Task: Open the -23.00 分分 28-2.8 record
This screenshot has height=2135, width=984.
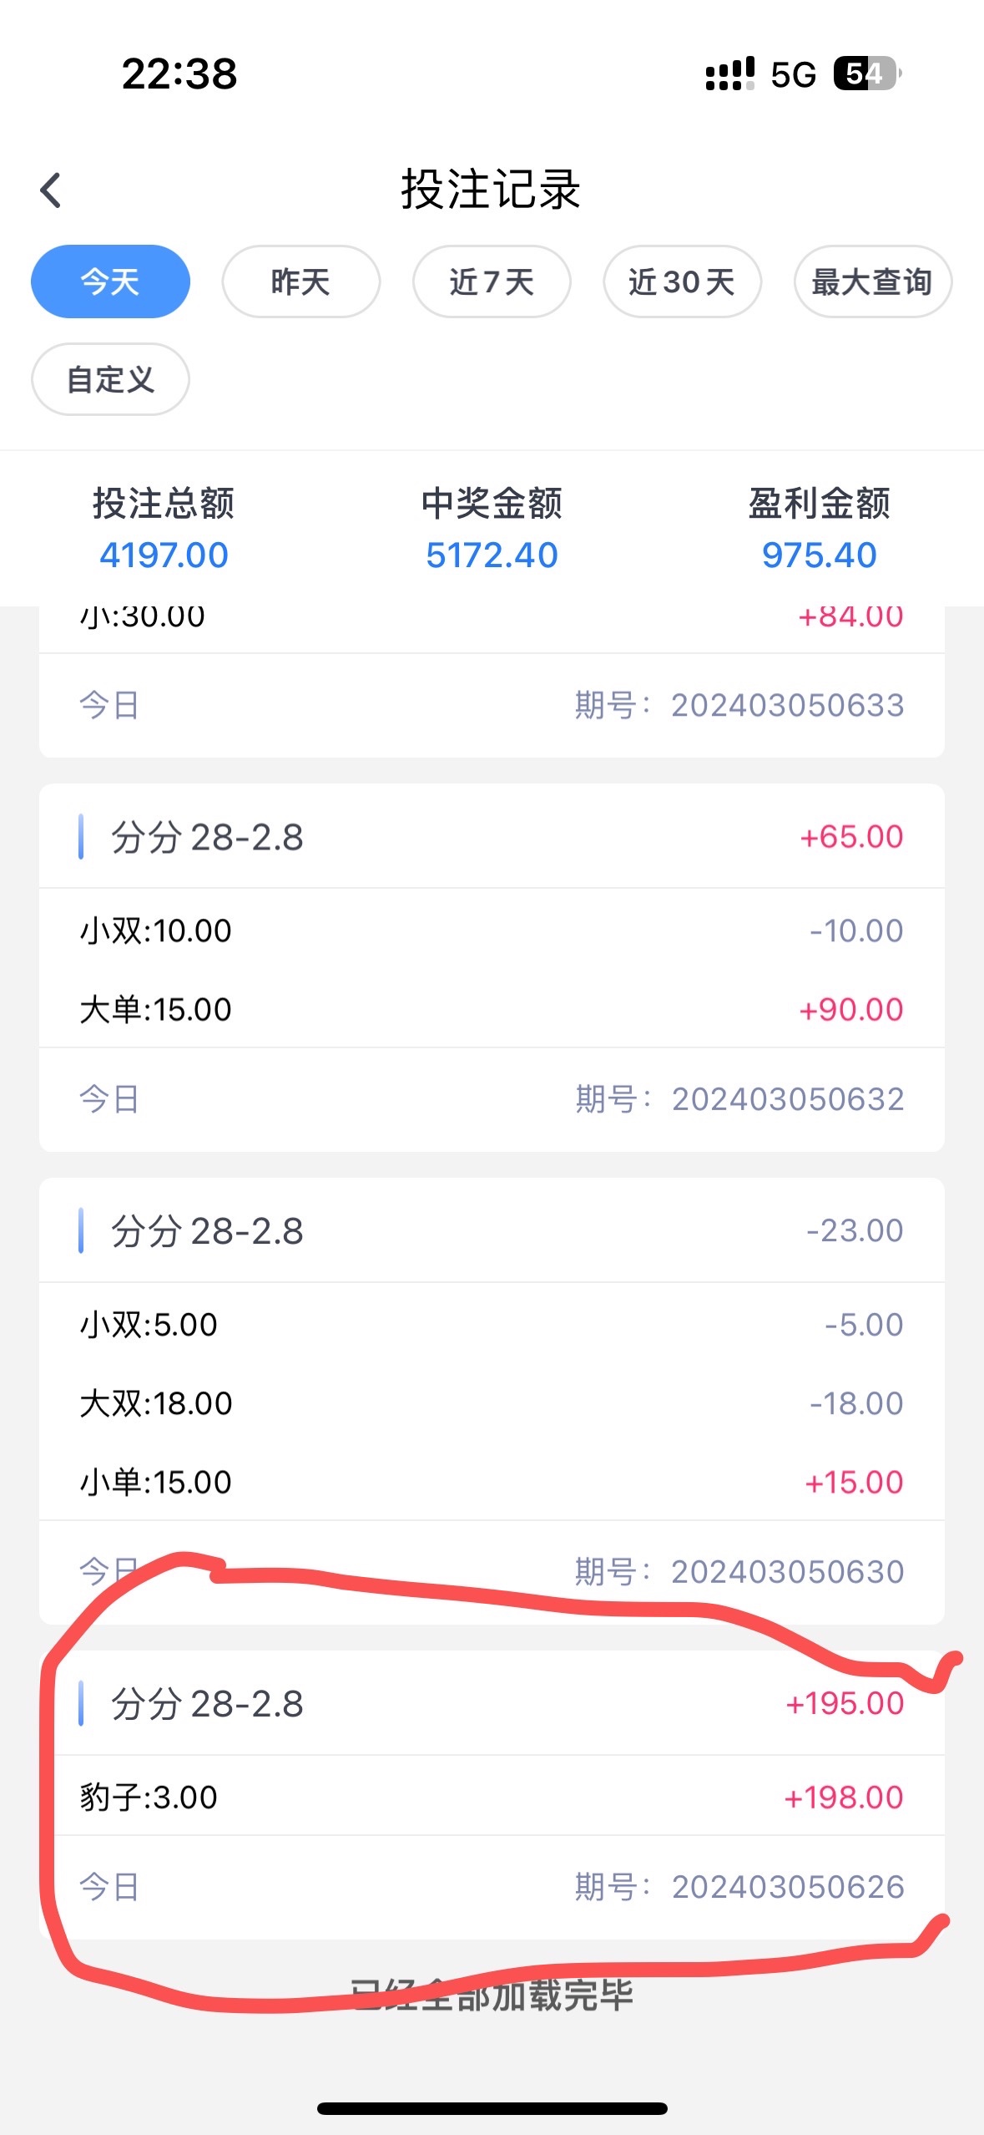Action: [492, 1231]
